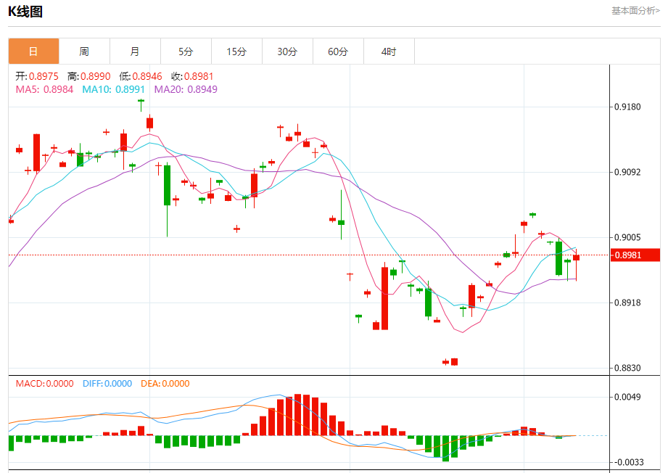Click the 0.9005 price axis label
Screen dimensions: 668x473
point(627,237)
